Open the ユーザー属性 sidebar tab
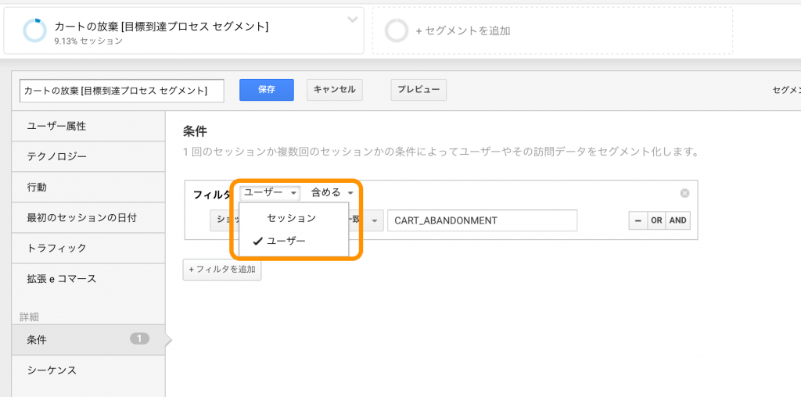The image size is (801, 397). [x=83, y=126]
